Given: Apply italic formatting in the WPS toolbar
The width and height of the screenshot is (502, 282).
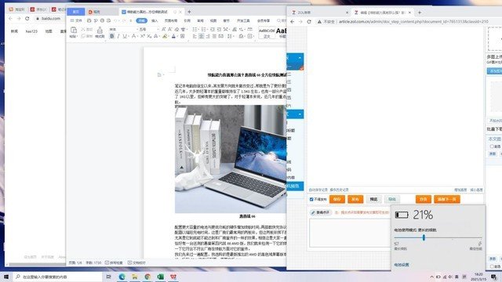Looking at the screenshot, I should 118,36.
